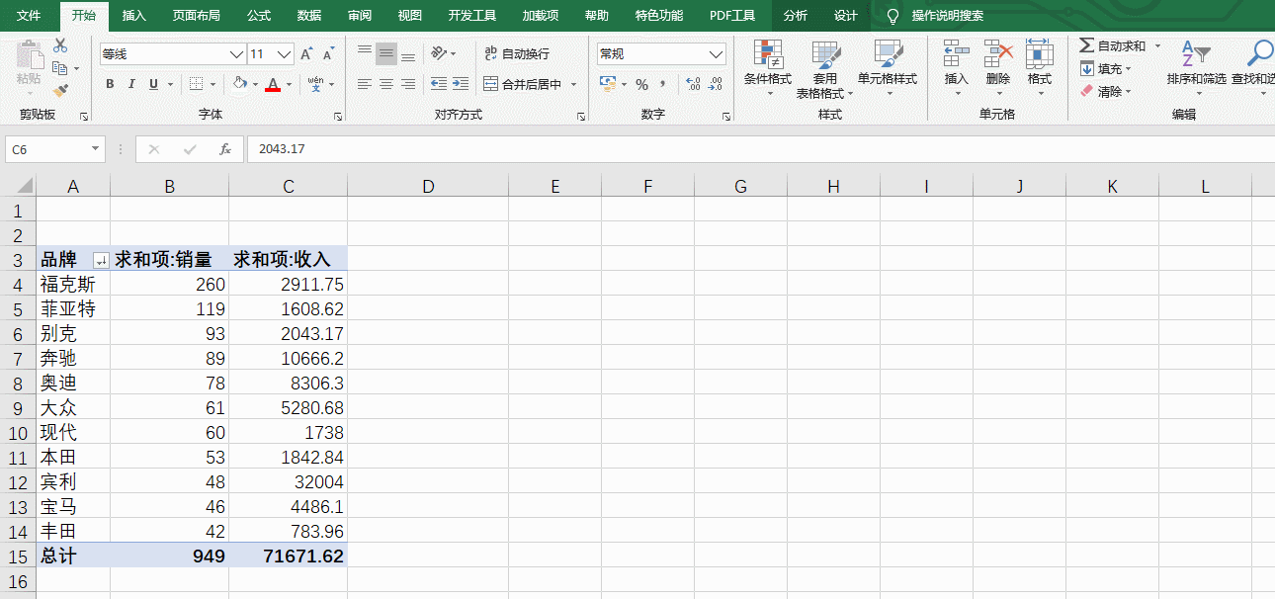Apply percent style format
This screenshot has height=599, width=1275.
point(641,84)
